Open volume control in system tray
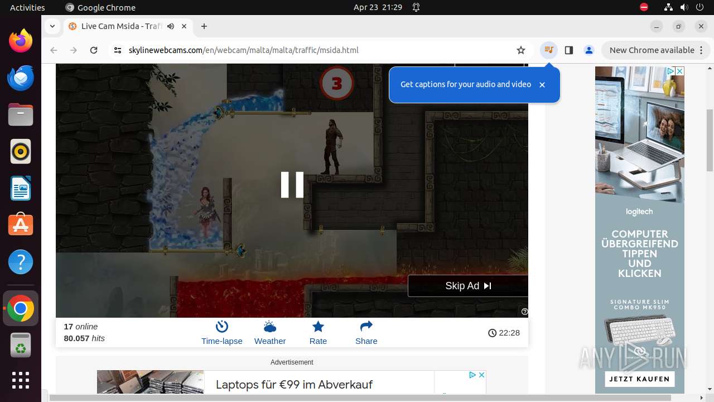The height and width of the screenshot is (402, 714). coord(684,7)
